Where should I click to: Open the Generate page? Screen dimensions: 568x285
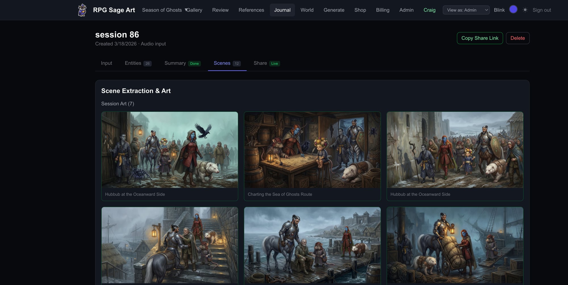[x=334, y=10]
